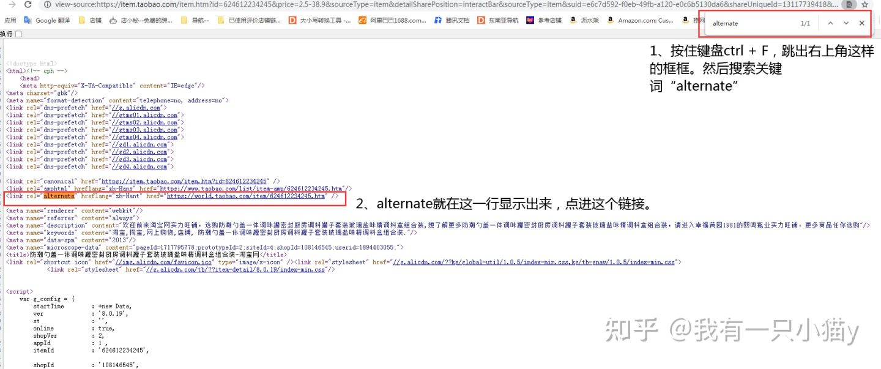Open the 导航-- bookmark folder
Viewport: 881px width, 369px height.
[195, 20]
